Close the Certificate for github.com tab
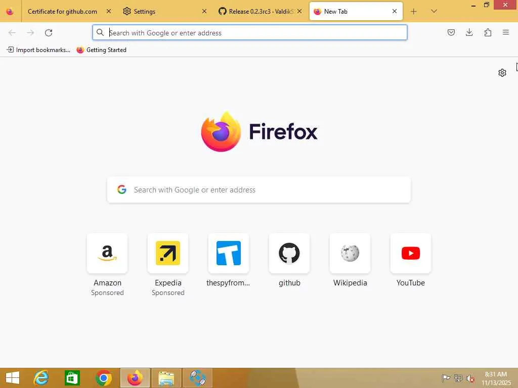The width and height of the screenshot is (518, 388). (109, 11)
